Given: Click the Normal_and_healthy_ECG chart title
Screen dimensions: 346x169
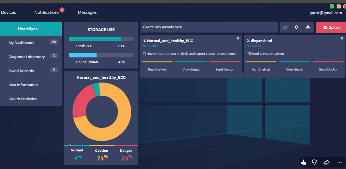Looking at the screenshot, I should [101, 77].
